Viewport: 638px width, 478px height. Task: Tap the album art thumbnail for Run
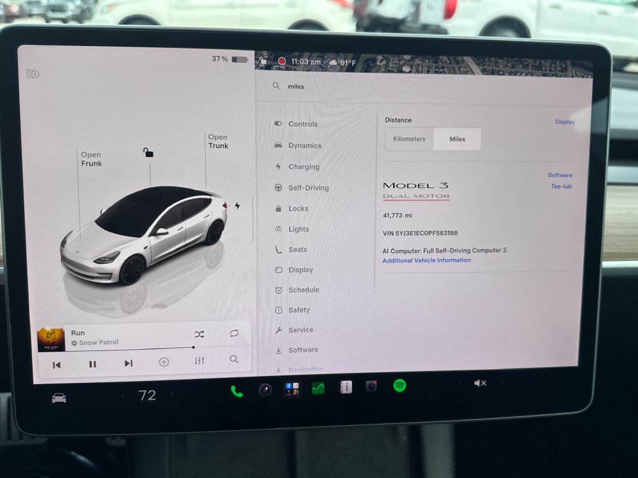click(51, 339)
